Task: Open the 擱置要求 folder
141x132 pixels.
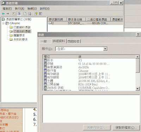Action: 19,35
